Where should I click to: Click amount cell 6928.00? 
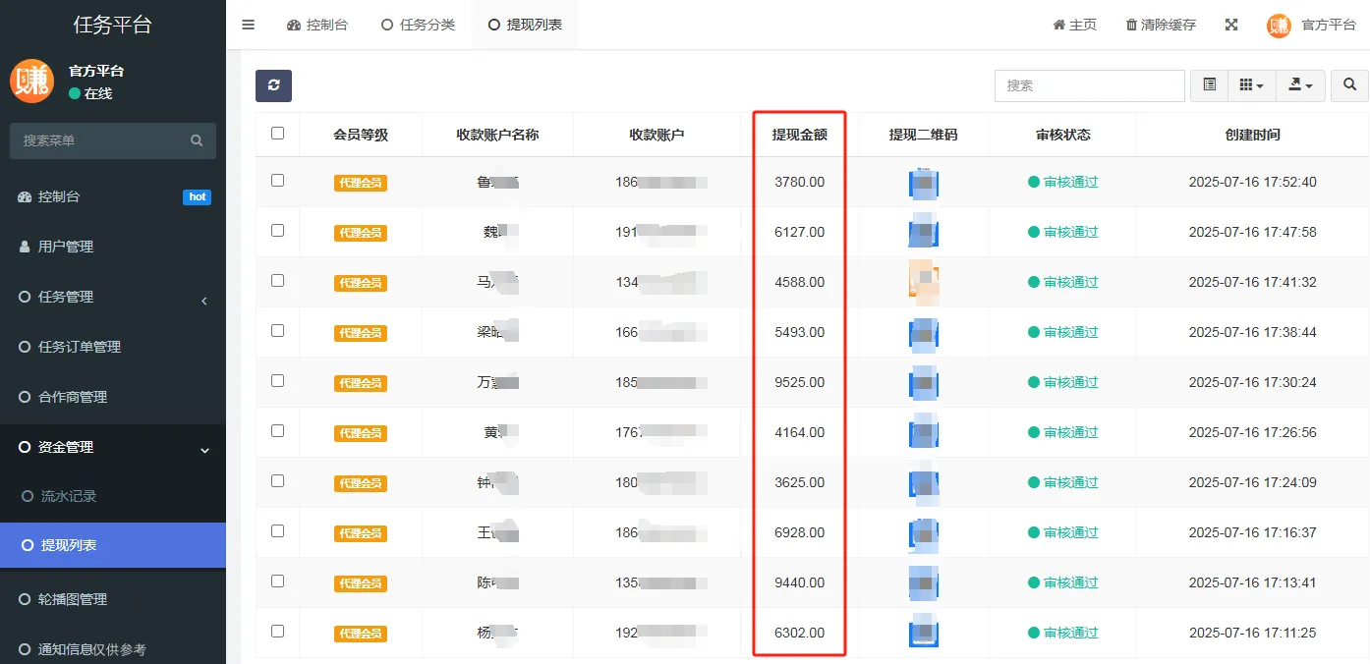pyautogui.click(x=799, y=532)
